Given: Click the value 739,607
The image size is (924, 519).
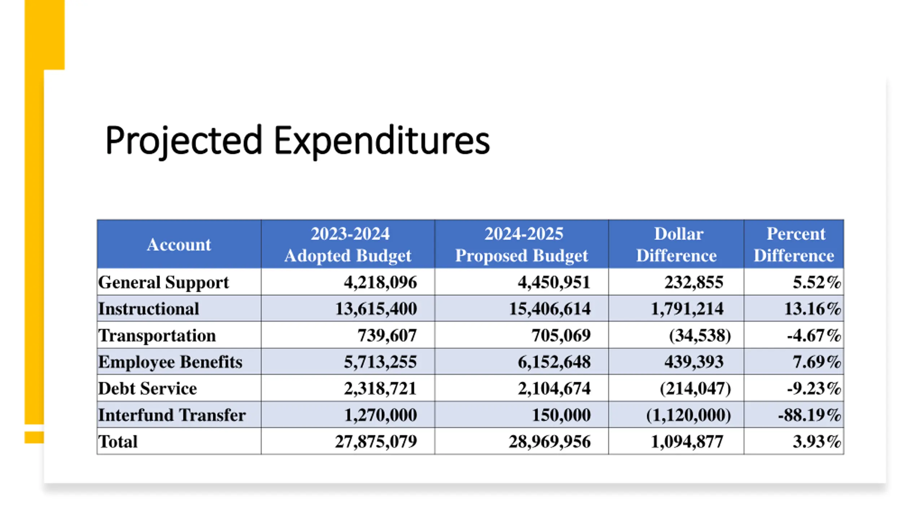Looking at the screenshot, I should pos(387,336).
